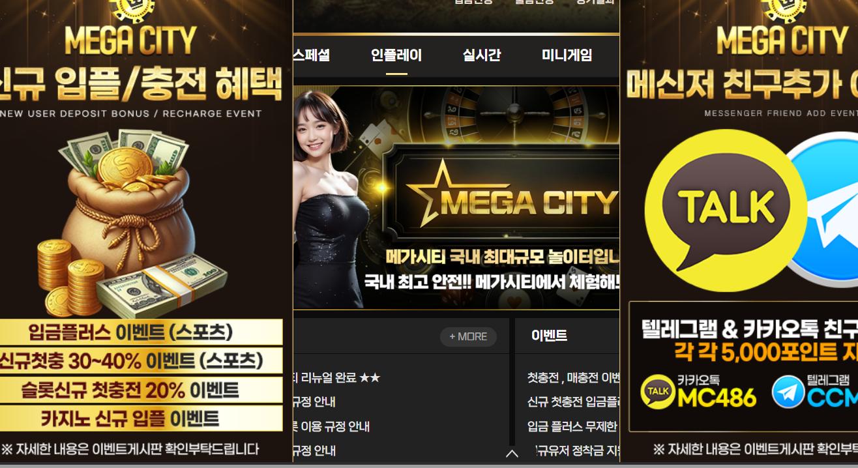This screenshot has height=468, width=858.
Task: Click the 카지노 신규 입플 이벤트 banner
Action: (x=141, y=418)
